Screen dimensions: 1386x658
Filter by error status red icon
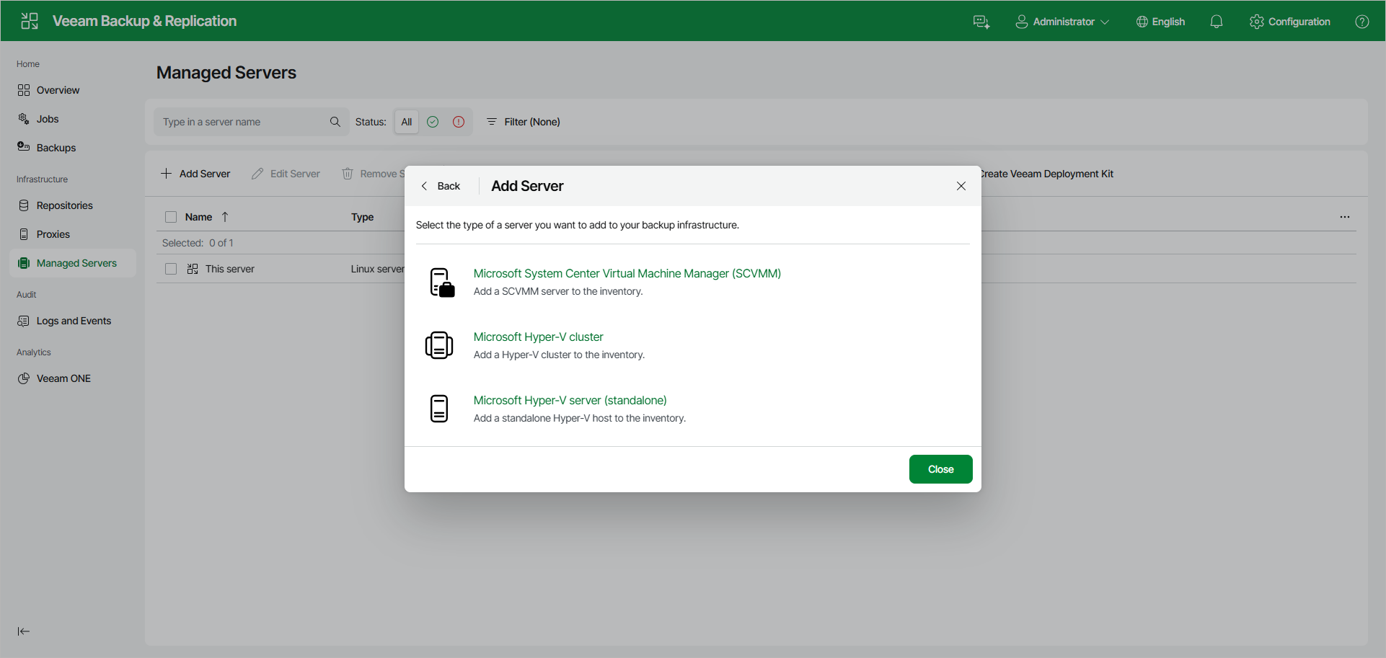click(x=459, y=122)
